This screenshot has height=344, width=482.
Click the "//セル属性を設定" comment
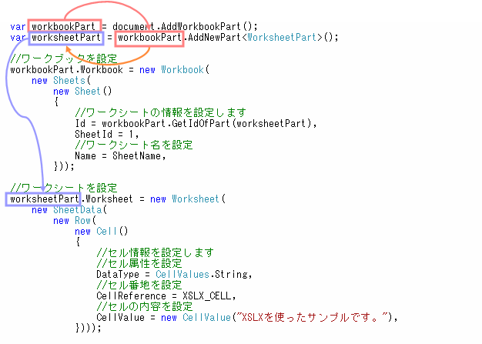coord(139,263)
